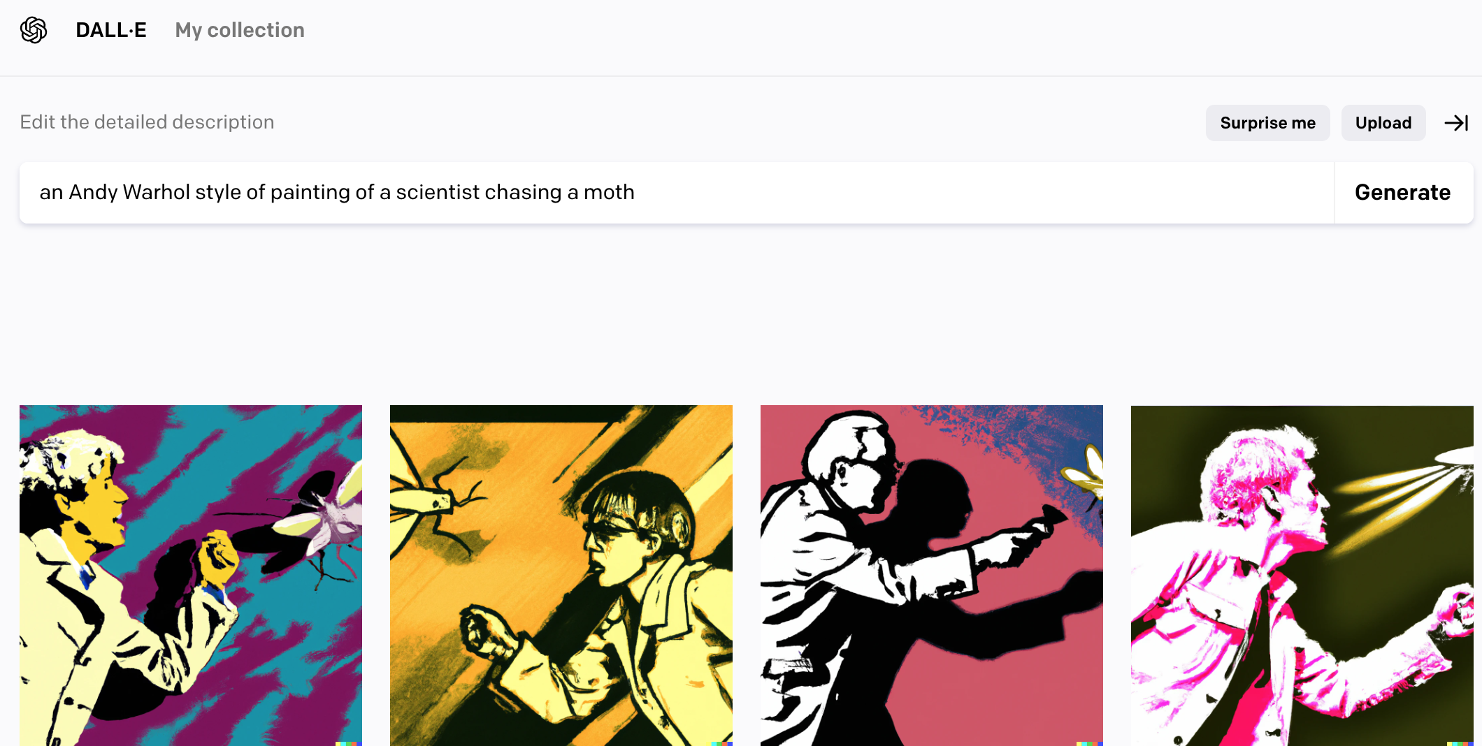This screenshot has width=1482, height=746.
Task: Click the color signature on the red background image
Action: click(x=1089, y=743)
